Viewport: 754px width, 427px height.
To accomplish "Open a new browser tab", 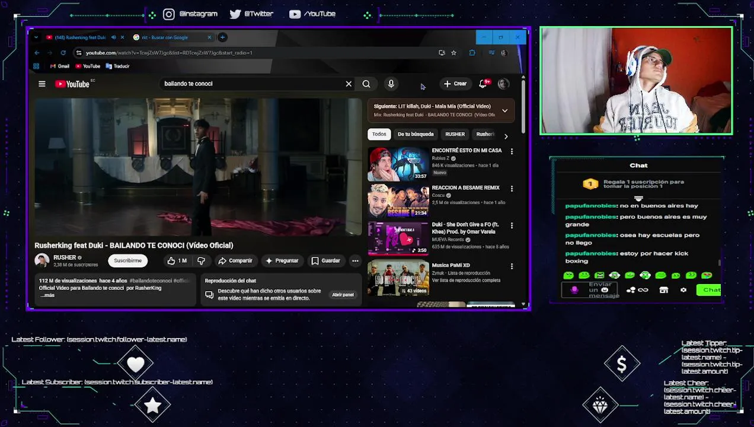I will (222, 37).
